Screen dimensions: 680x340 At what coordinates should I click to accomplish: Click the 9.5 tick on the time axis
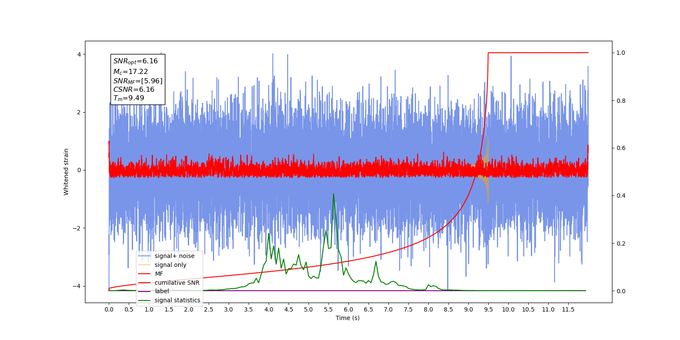pyautogui.click(x=488, y=309)
